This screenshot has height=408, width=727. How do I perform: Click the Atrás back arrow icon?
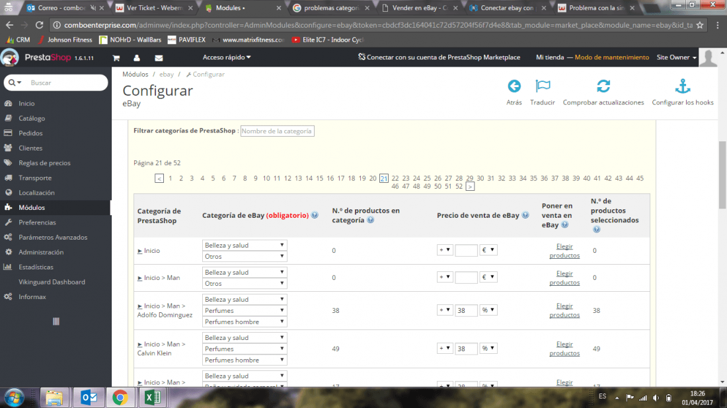click(x=514, y=86)
